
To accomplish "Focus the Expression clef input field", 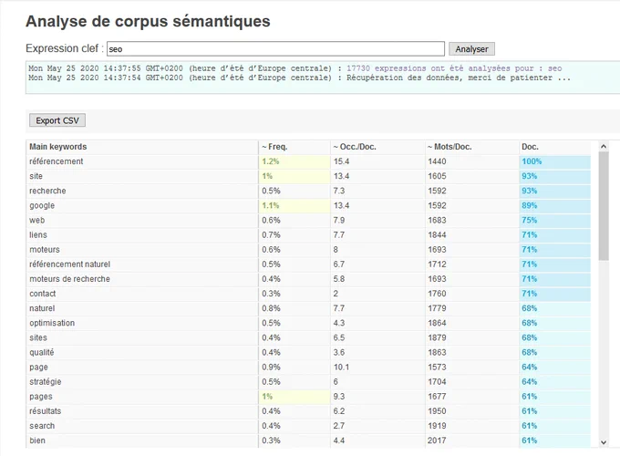I will click(x=275, y=49).
